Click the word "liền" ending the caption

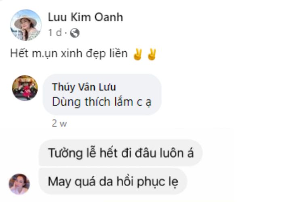[x=119, y=54]
